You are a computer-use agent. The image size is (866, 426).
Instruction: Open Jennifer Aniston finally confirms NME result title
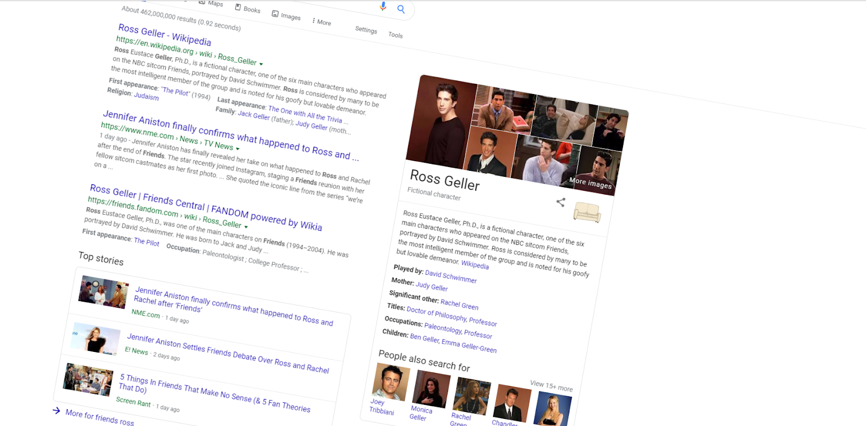[x=231, y=135]
